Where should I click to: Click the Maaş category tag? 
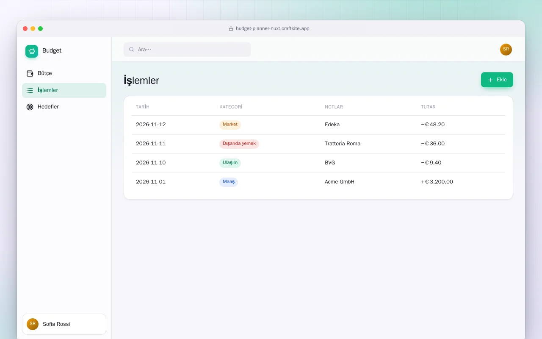(x=229, y=182)
